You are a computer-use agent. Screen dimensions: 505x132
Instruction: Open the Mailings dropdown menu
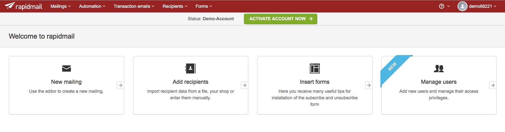point(61,6)
